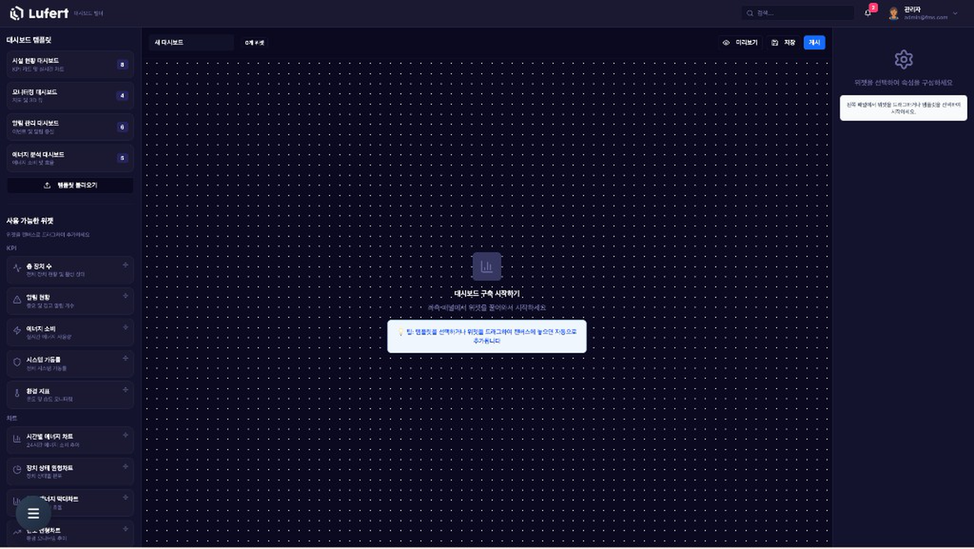Click the blue 게시 publish button
The height and width of the screenshot is (549, 974).
point(814,42)
